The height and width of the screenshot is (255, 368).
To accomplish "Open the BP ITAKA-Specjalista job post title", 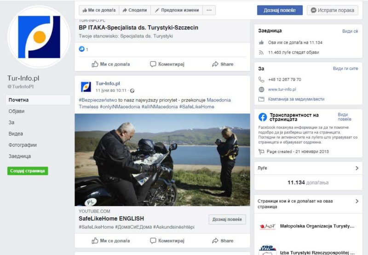I will pyautogui.click(x=138, y=28).
